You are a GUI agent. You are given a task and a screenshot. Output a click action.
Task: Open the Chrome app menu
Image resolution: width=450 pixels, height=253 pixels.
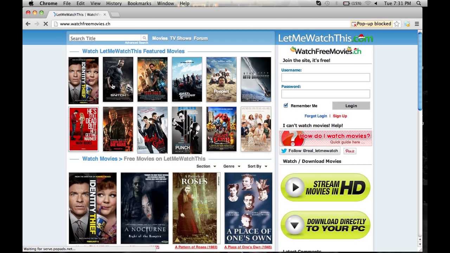(x=49, y=3)
